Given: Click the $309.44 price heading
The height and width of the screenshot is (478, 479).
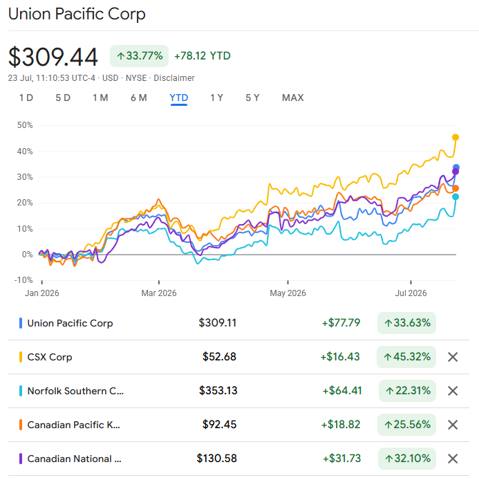Looking at the screenshot, I should (53, 57).
